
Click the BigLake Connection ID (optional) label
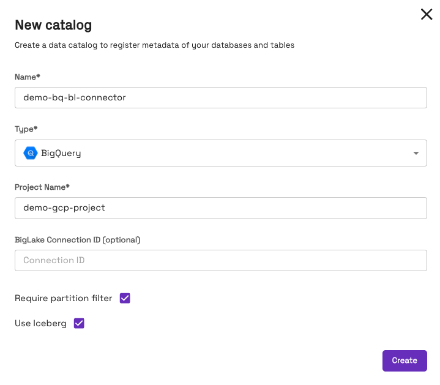click(77, 239)
